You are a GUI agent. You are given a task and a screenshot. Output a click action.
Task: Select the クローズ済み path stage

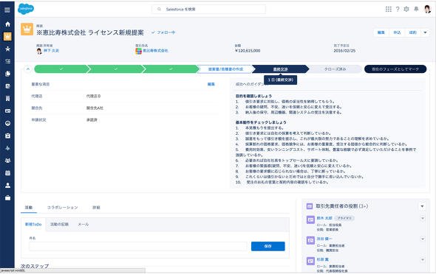(x=335, y=69)
